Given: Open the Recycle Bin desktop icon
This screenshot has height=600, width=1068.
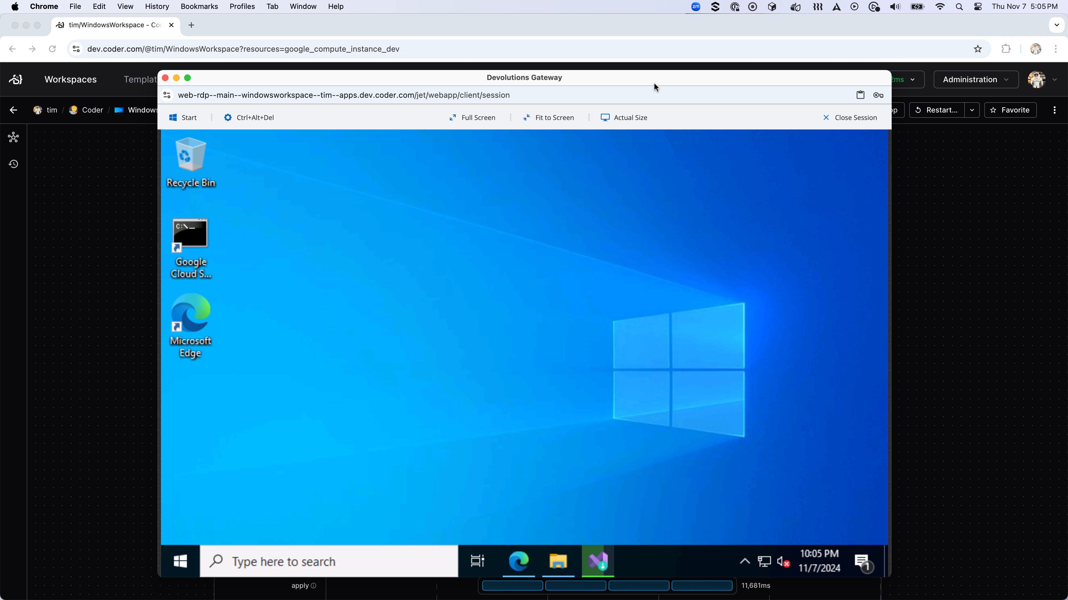Looking at the screenshot, I should [191, 163].
